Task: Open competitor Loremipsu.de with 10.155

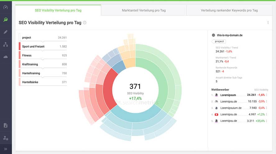Action: click(228, 101)
